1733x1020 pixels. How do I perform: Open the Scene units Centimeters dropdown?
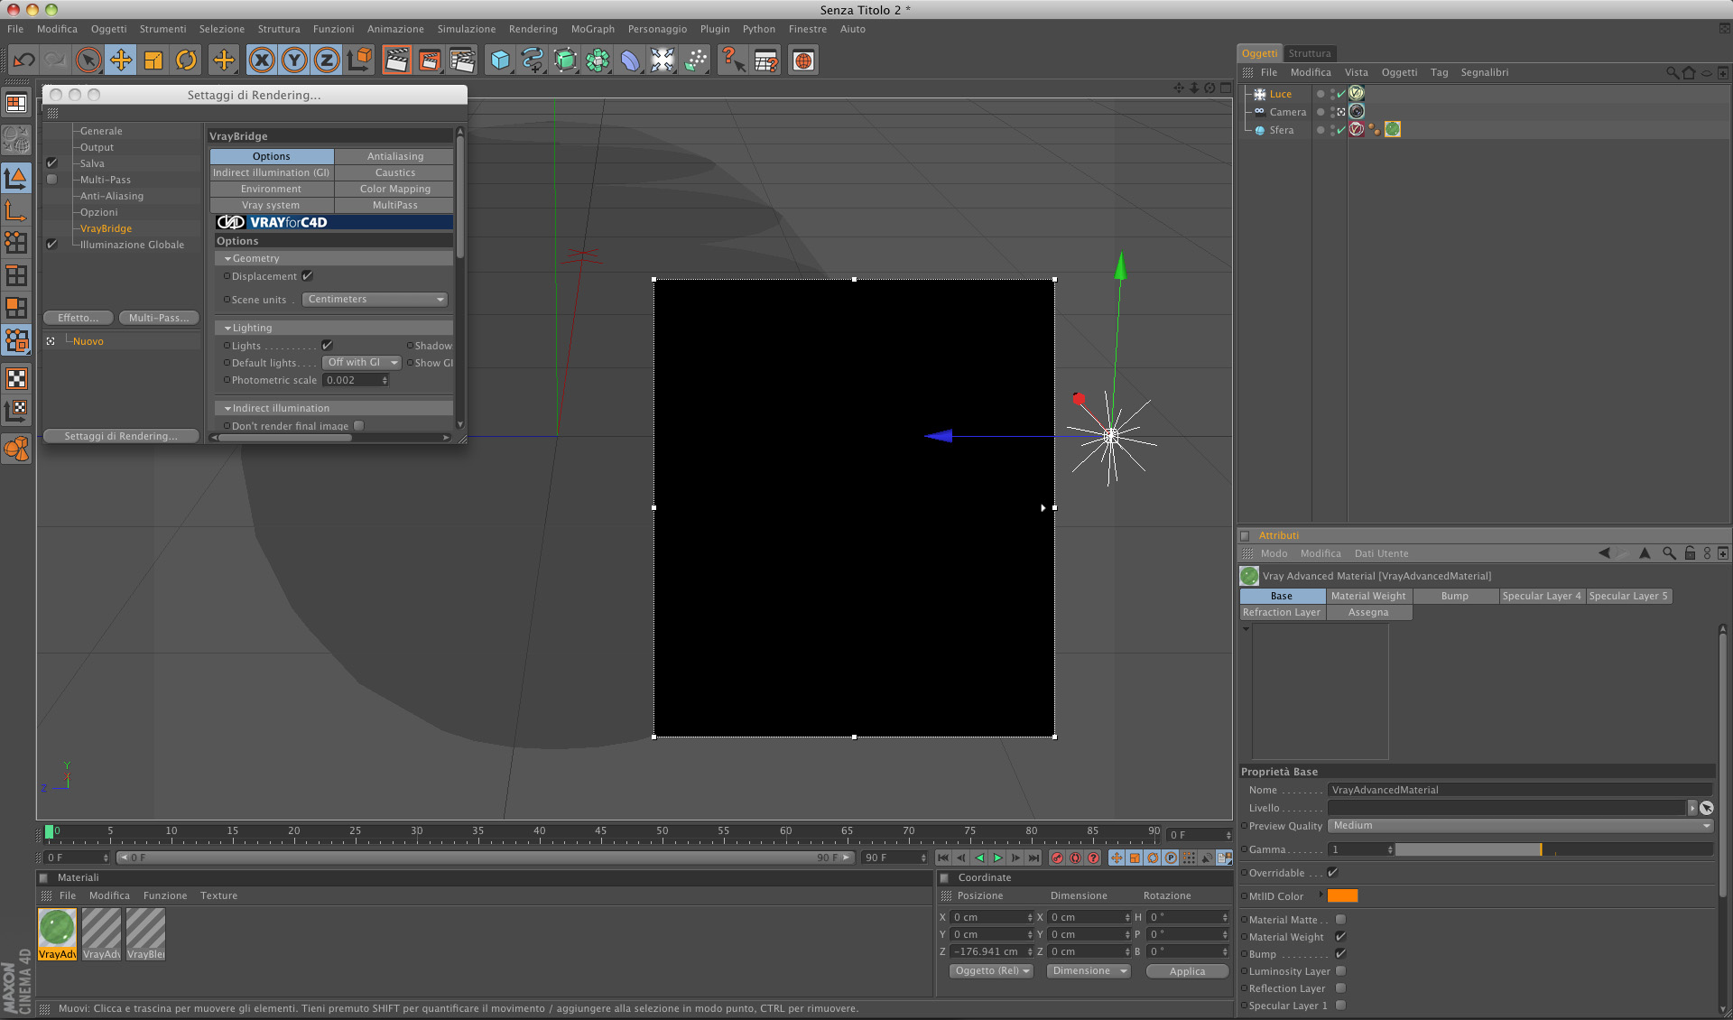pos(375,300)
